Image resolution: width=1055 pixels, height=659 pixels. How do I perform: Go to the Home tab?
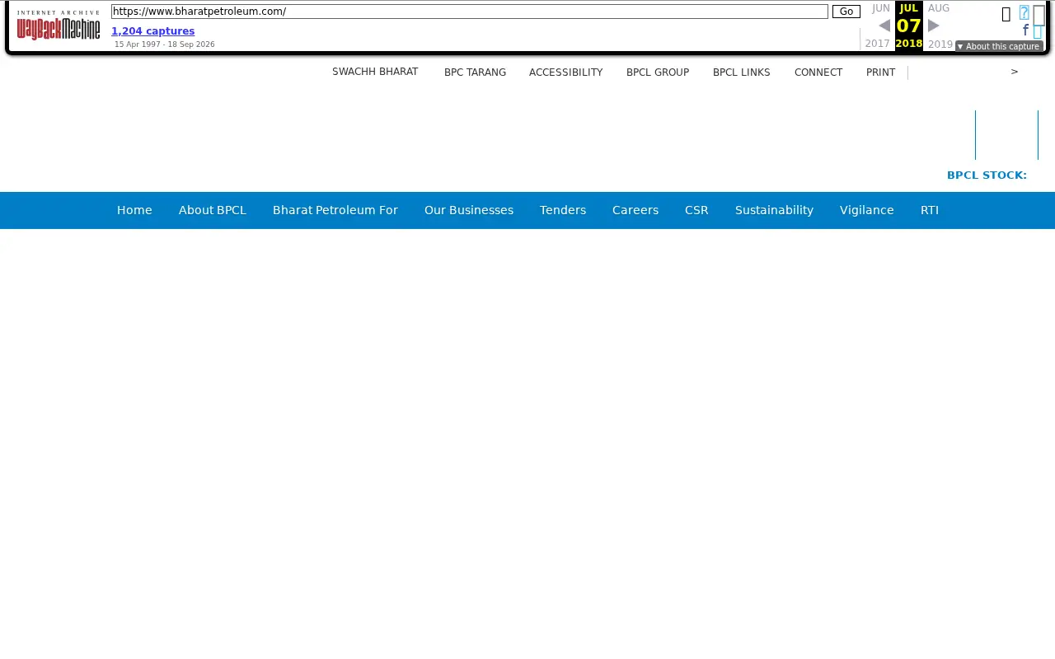pyautogui.click(x=134, y=210)
